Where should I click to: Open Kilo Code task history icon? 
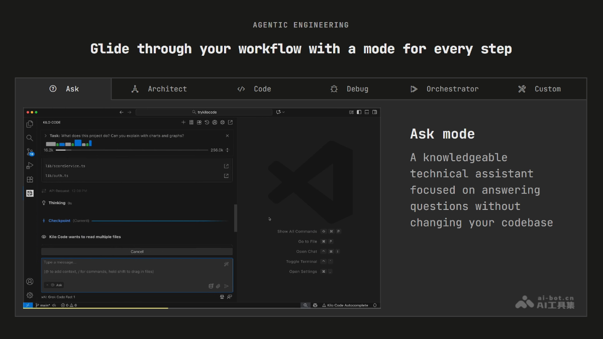pyautogui.click(x=207, y=122)
